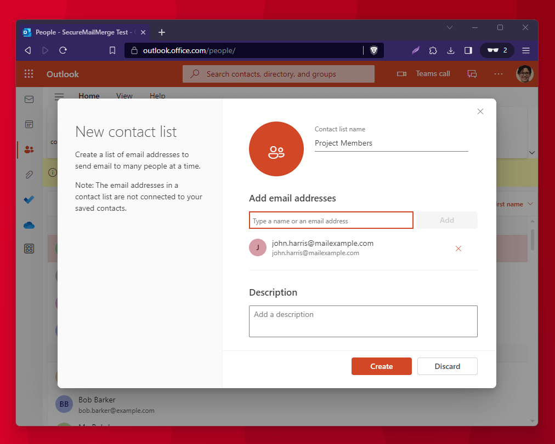The width and height of the screenshot is (555, 444).
Task: Open the Outlook app launcher waffle icon
Action: 29,73
